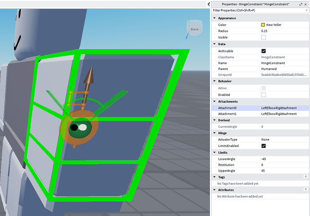This screenshot has width=310, height=216.
Task: Click the UniqueId value
Action: point(284,75)
